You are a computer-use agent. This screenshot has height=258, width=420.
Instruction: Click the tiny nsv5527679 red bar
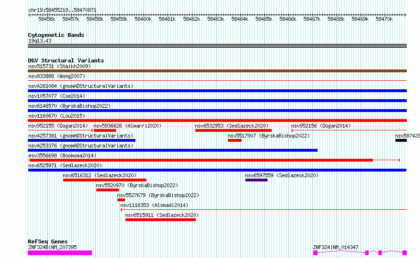tap(121, 200)
